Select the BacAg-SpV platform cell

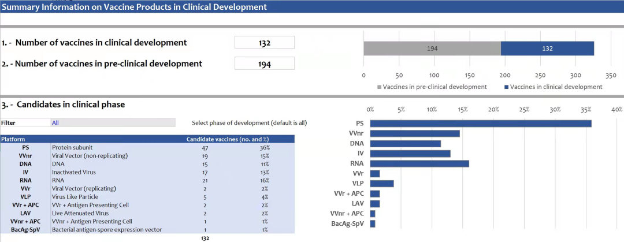point(25,229)
